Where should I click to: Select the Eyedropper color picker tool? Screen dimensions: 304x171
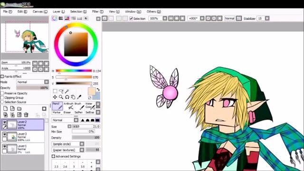[79, 97]
